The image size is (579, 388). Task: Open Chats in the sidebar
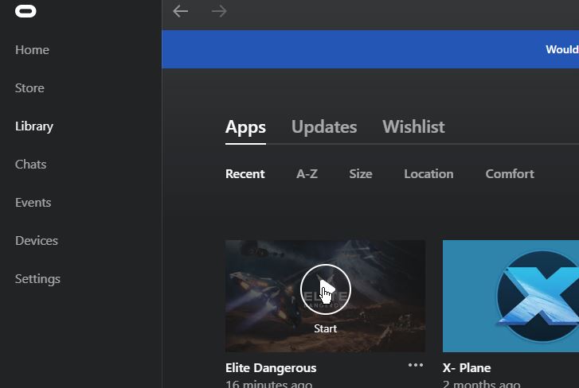pos(30,165)
